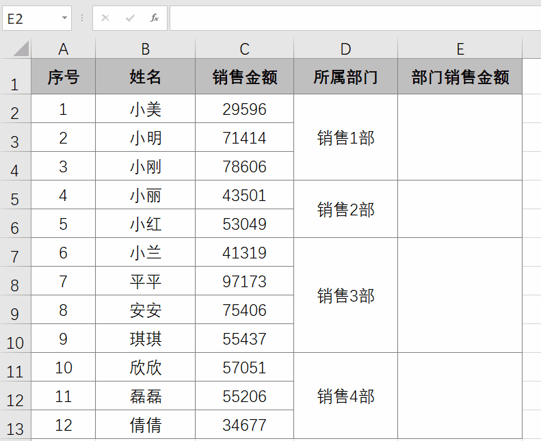Screen dimensions: 541x441
Task: Select the cell containing 磊磊
Action: [x=145, y=395]
